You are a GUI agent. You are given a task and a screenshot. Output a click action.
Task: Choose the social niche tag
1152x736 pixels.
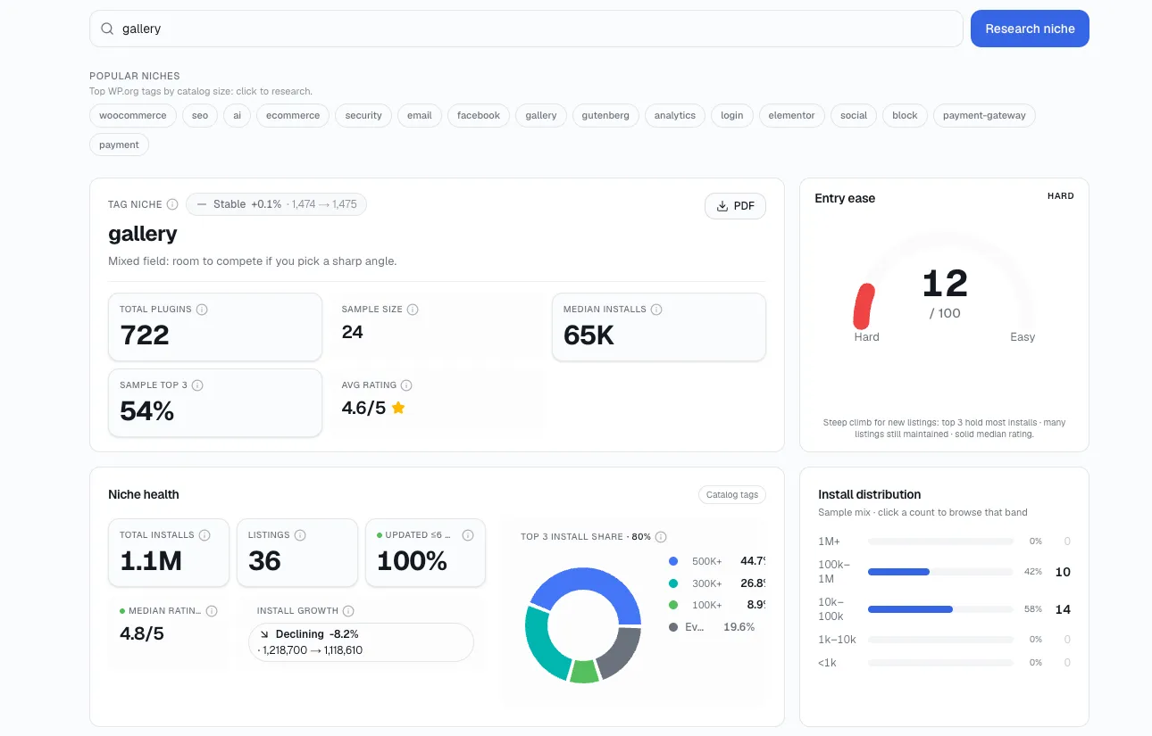pyautogui.click(x=854, y=115)
